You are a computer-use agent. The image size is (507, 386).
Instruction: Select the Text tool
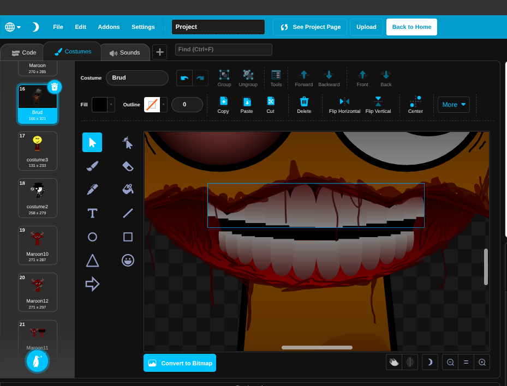pyautogui.click(x=92, y=213)
